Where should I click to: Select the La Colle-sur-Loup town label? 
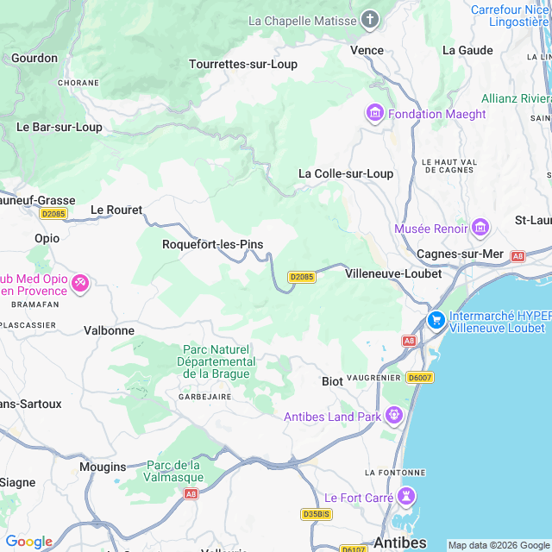point(346,173)
